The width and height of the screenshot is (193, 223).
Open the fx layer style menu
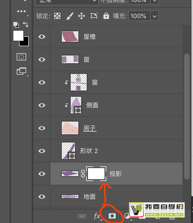(97, 216)
